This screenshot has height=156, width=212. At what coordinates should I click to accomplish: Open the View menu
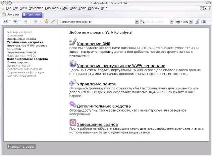tap(24, 8)
